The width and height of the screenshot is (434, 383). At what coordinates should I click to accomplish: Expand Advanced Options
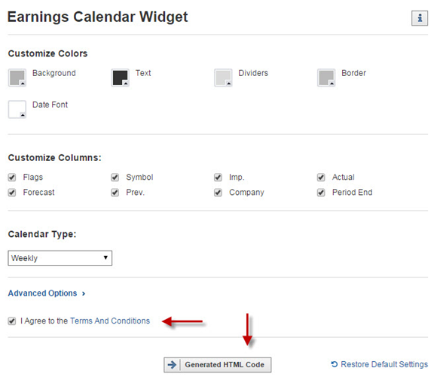coord(47,293)
